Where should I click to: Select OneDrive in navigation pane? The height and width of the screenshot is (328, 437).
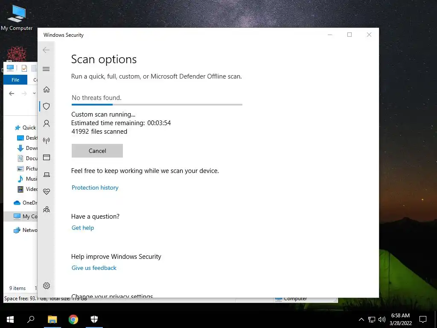pyautogui.click(x=25, y=203)
